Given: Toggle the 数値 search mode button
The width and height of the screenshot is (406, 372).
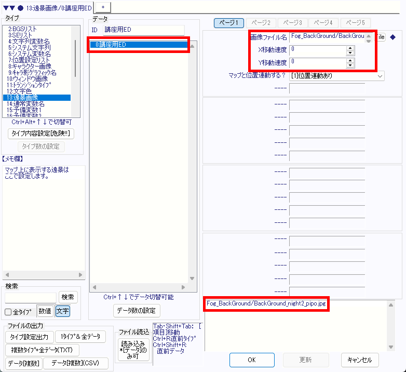Looking at the screenshot, I should 45,311.
